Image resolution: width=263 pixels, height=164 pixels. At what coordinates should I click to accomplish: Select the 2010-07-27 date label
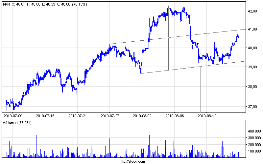pos(110,116)
